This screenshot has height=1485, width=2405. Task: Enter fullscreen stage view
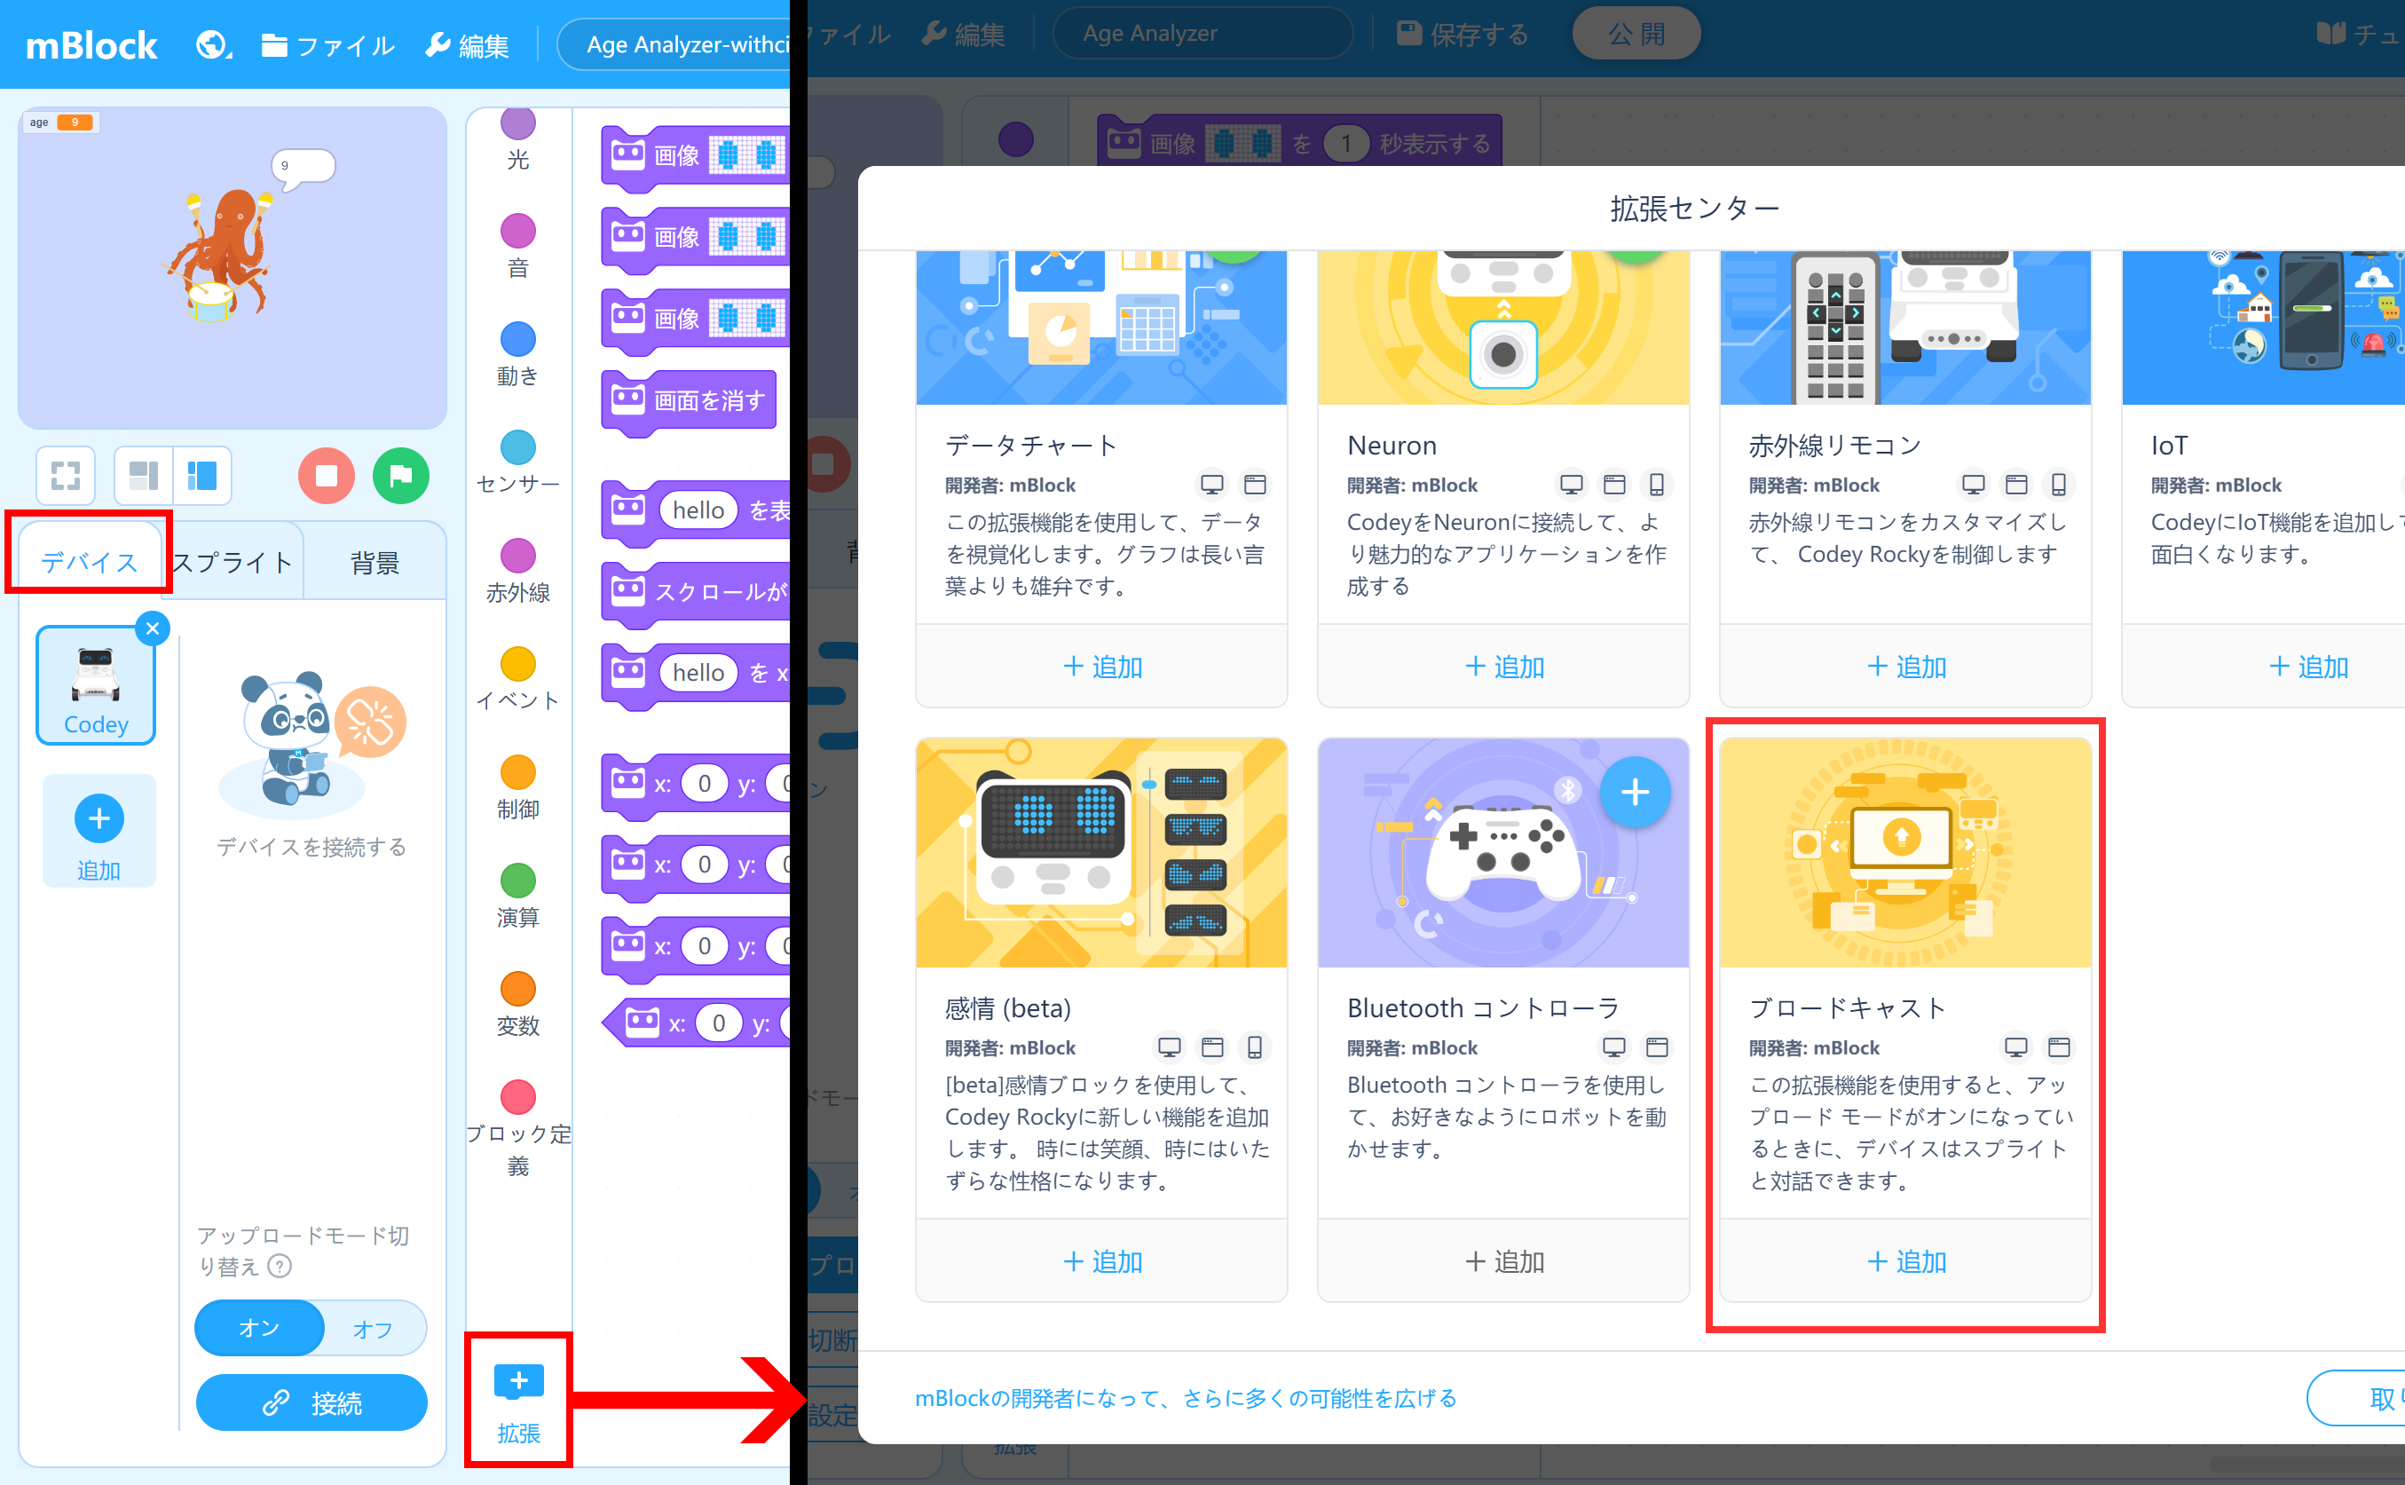[x=65, y=476]
